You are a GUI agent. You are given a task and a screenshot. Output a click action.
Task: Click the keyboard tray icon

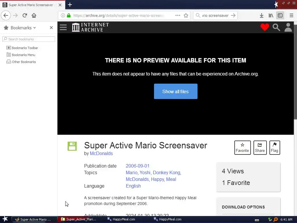(257, 220)
